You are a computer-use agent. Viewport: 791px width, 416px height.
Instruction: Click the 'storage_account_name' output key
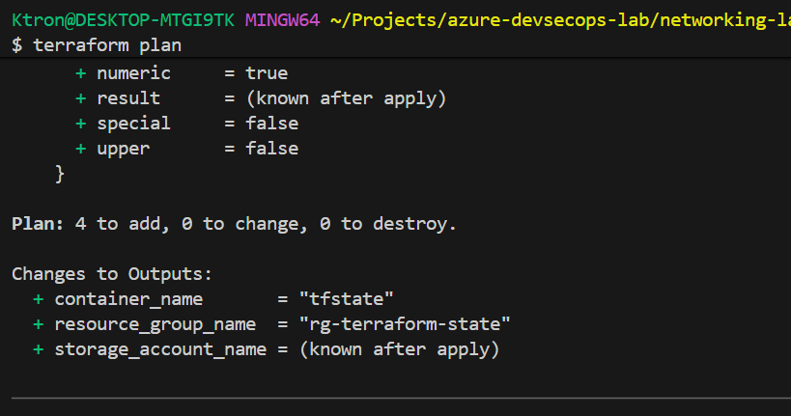(160, 349)
